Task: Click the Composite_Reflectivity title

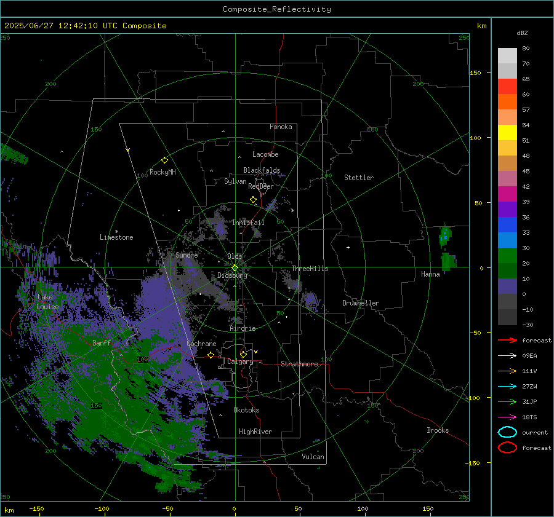Action: [276, 9]
